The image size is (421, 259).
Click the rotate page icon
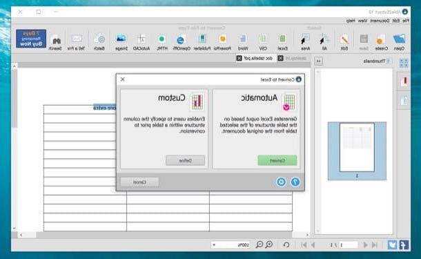[286, 244]
